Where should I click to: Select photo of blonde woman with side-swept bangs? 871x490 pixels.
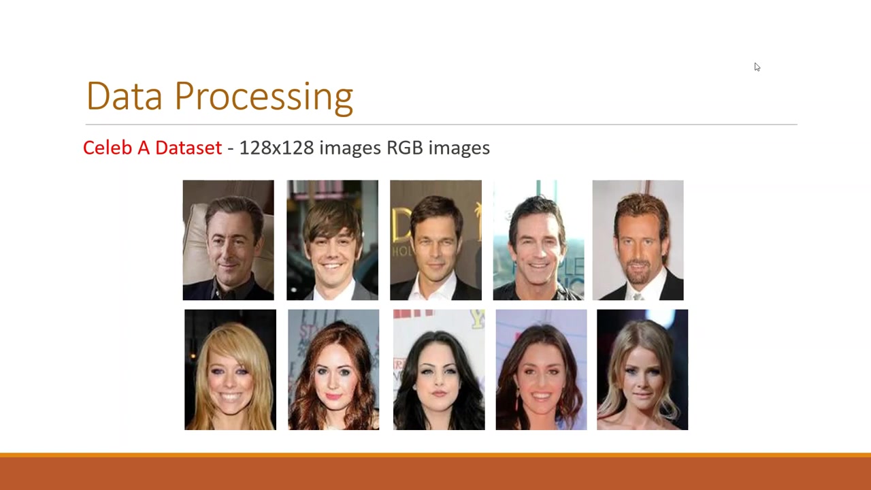(x=230, y=370)
